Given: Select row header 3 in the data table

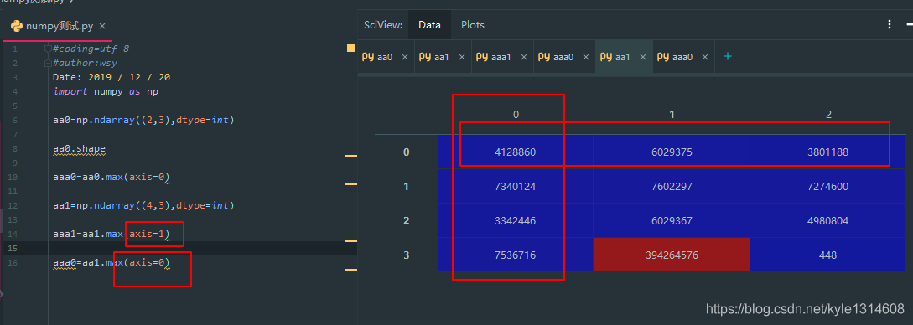Looking at the screenshot, I should 407,255.
